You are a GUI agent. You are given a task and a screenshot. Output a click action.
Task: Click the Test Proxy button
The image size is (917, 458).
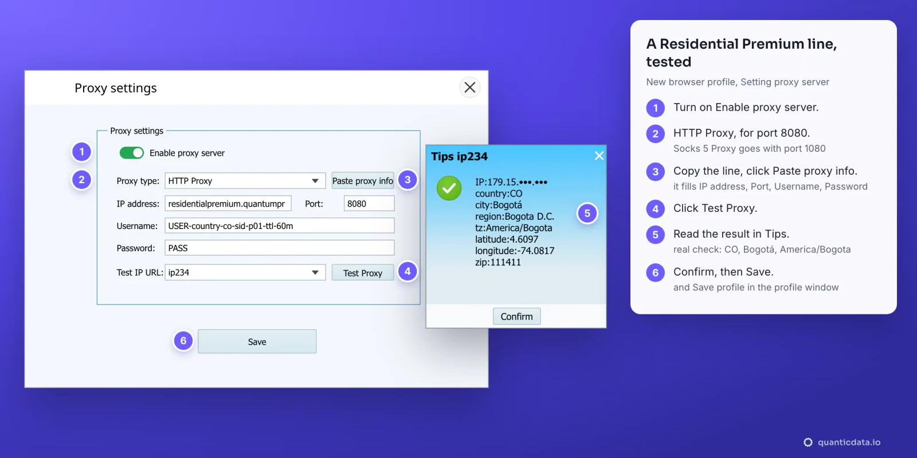[363, 273]
